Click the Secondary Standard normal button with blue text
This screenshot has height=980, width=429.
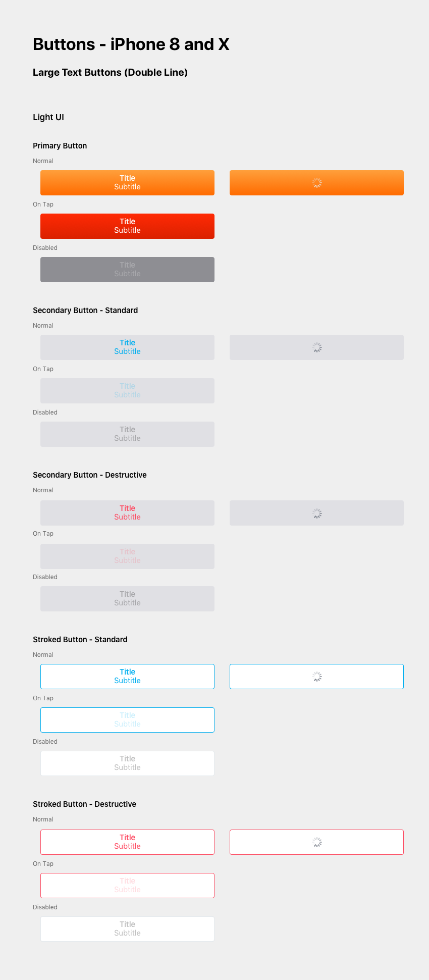point(127,347)
